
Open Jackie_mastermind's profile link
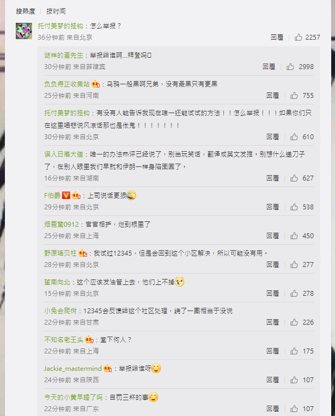(73, 369)
